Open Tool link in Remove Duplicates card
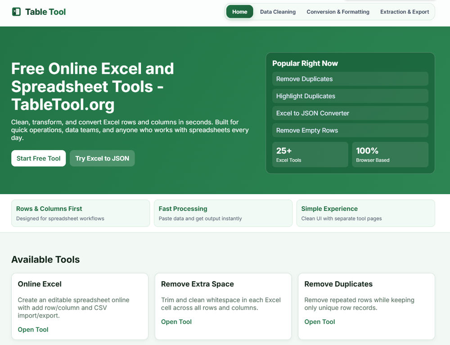The height and width of the screenshot is (345, 450). [319, 322]
